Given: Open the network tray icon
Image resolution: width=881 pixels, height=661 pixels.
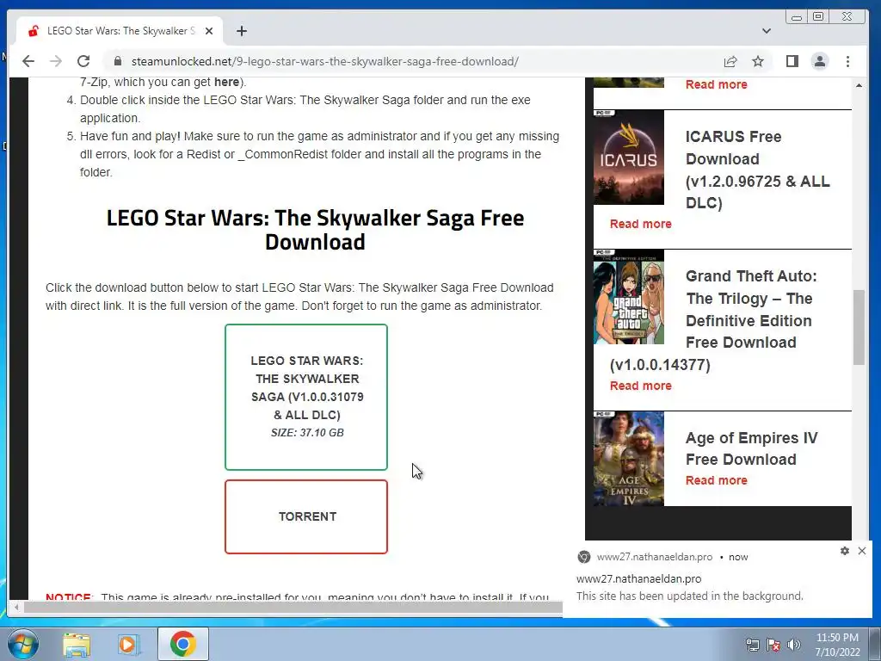Looking at the screenshot, I should 752,645.
